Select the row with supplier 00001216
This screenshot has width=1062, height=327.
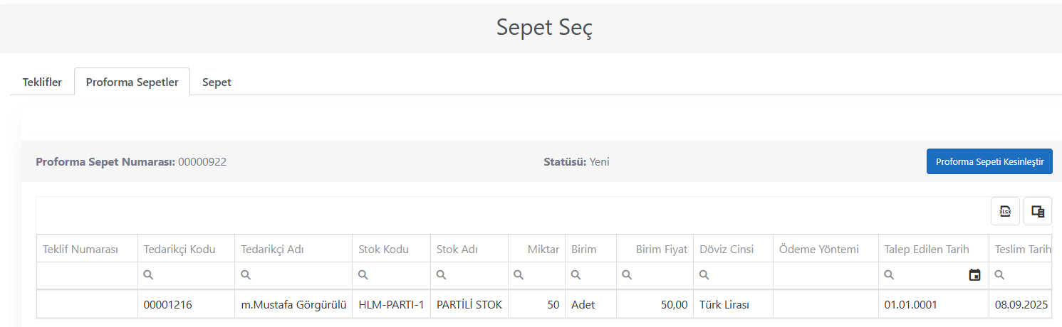click(544, 304)
